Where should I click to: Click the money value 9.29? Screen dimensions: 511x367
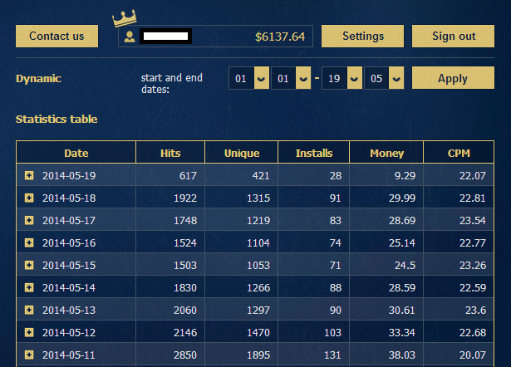coord(405,176)
